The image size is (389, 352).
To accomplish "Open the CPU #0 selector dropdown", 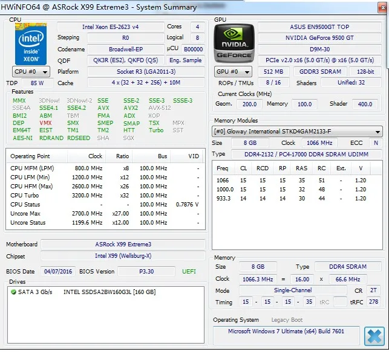I will coord(31,72).
